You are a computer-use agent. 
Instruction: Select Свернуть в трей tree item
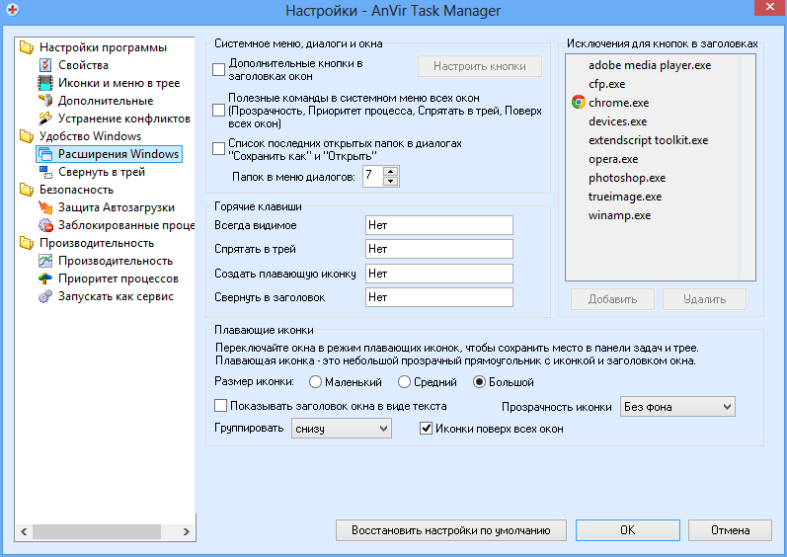coord(102,172)
